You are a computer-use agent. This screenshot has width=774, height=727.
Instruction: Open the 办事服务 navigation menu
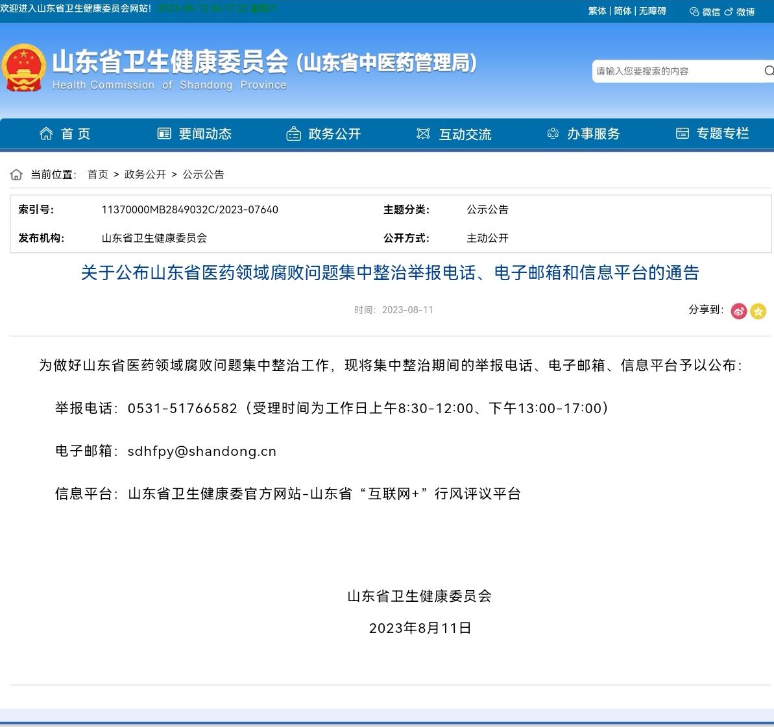[594, 134]
